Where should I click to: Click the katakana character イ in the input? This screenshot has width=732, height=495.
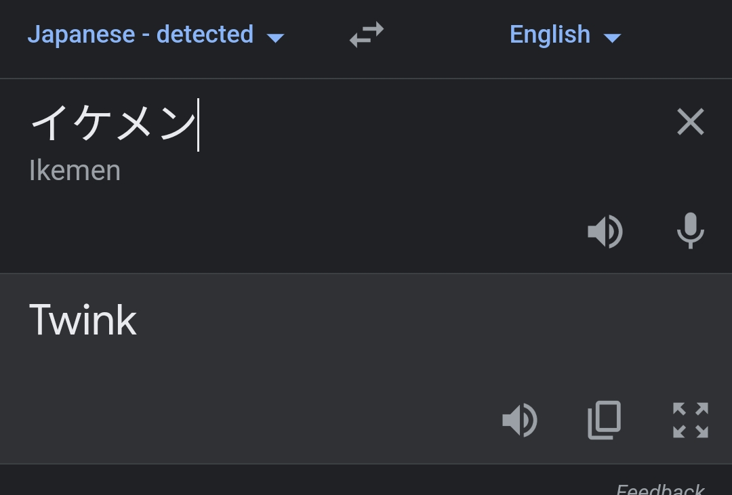click(x=47, y=123)
